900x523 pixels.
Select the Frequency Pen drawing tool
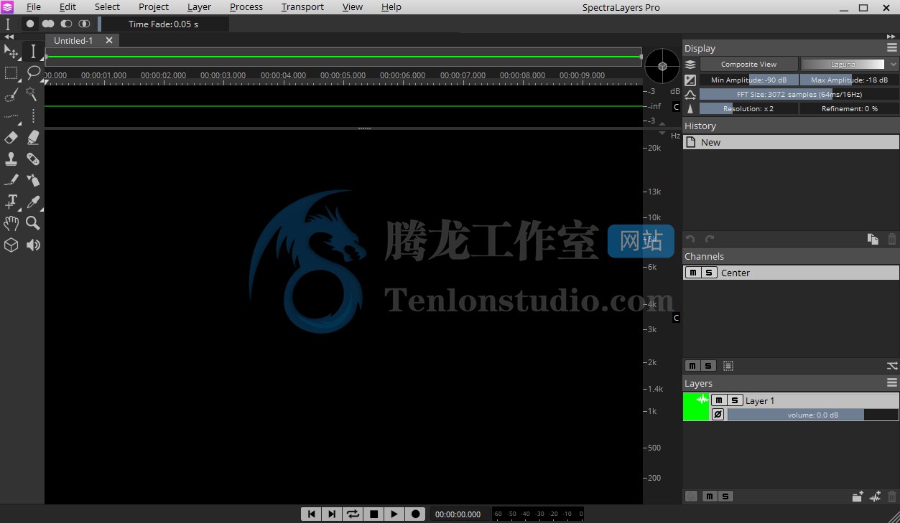coord(11,181)
